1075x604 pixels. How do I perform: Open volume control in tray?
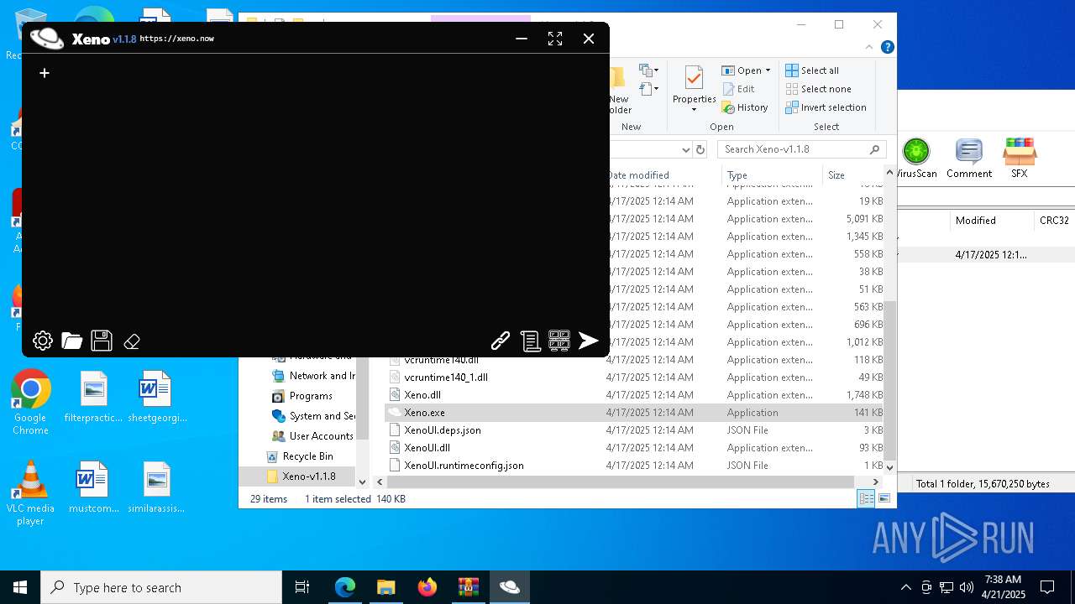coord(967,587)
